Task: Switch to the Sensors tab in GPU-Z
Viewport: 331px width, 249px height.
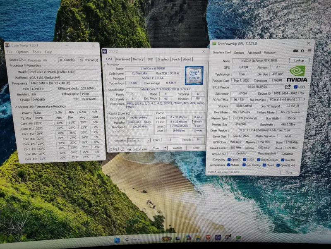Action: point(239,53)
